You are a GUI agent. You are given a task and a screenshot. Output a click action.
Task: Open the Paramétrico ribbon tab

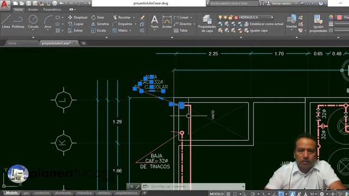(x=52, y=10)
